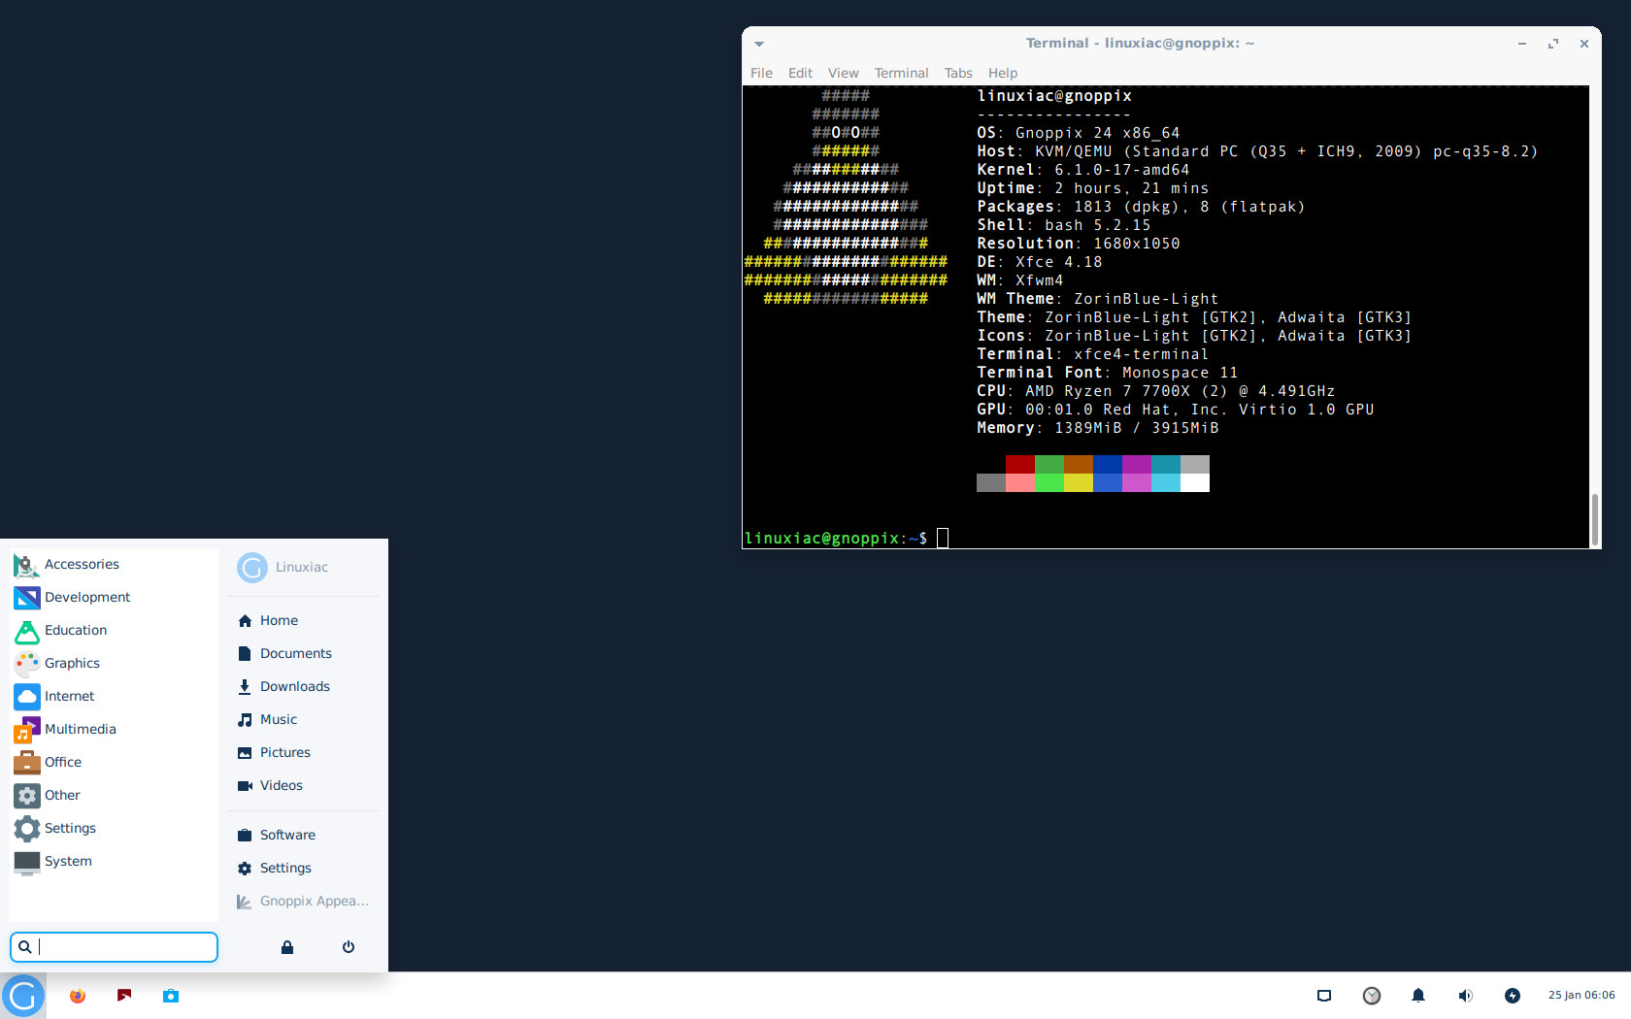Open the Tabs menu in Terminal
The width and height of the screenshot is (1631, 1019).
tap(958, 73)
